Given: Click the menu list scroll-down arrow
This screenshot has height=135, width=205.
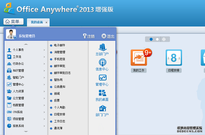Looking at the screenshot, I should [26, 131].
